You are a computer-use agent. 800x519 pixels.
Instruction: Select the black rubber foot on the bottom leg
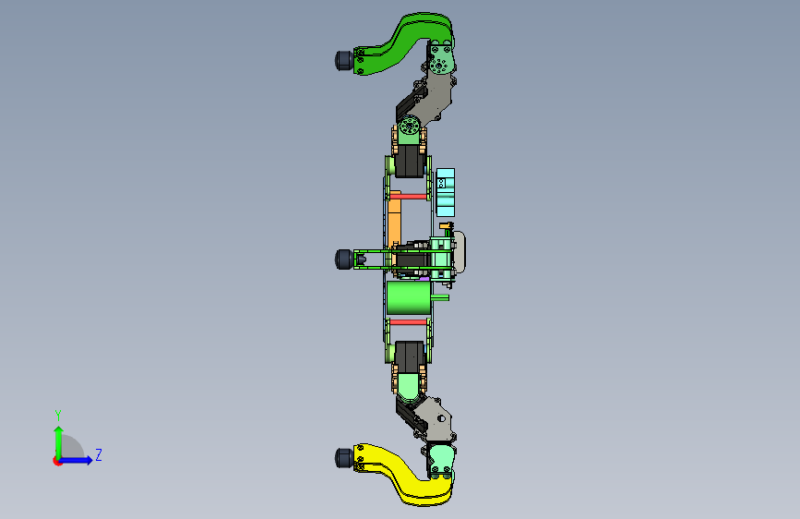click(344, 458)
